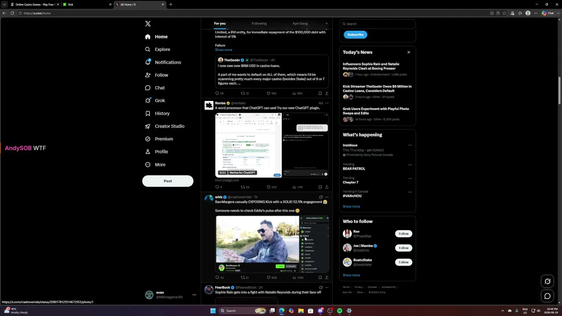The image size is (562, 316).
Task: Follow BoatxStake
Action: 403,262
